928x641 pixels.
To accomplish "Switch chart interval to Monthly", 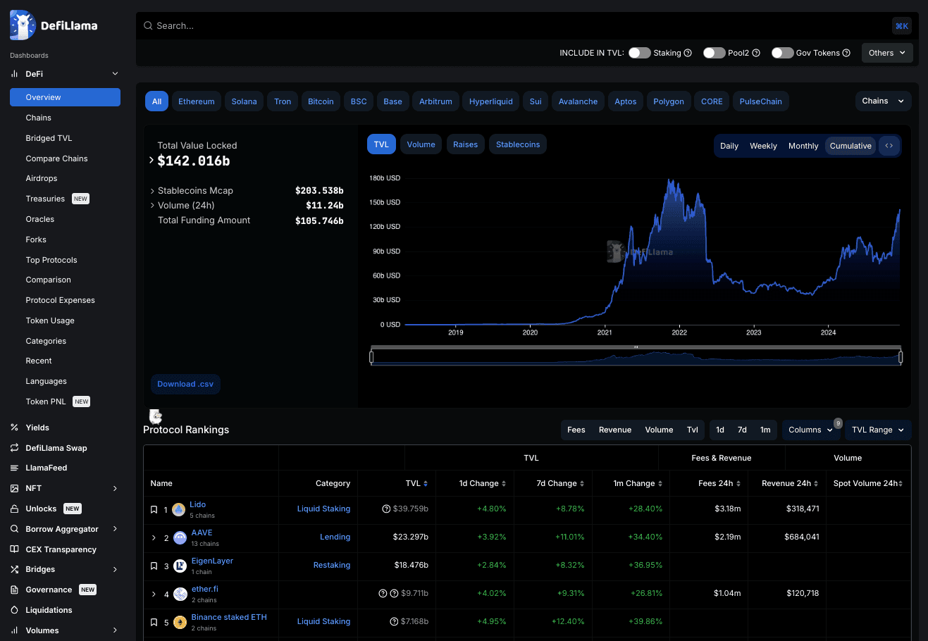I will 803,146.
